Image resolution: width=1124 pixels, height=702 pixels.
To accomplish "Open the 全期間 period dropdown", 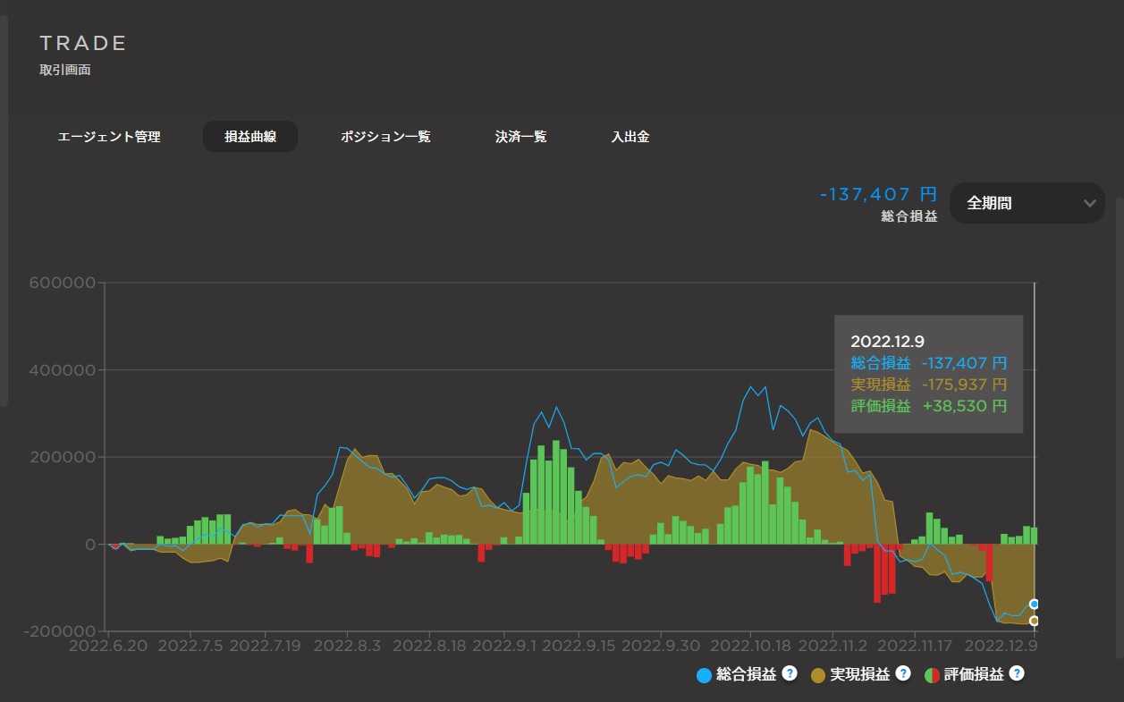I will click(x=1026, y=203).
